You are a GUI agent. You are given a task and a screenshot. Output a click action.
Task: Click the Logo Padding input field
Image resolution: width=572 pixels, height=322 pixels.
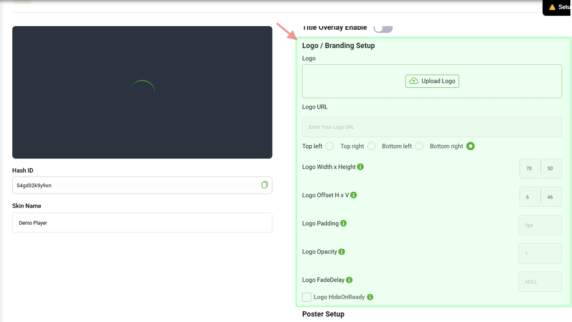point(540,225)
